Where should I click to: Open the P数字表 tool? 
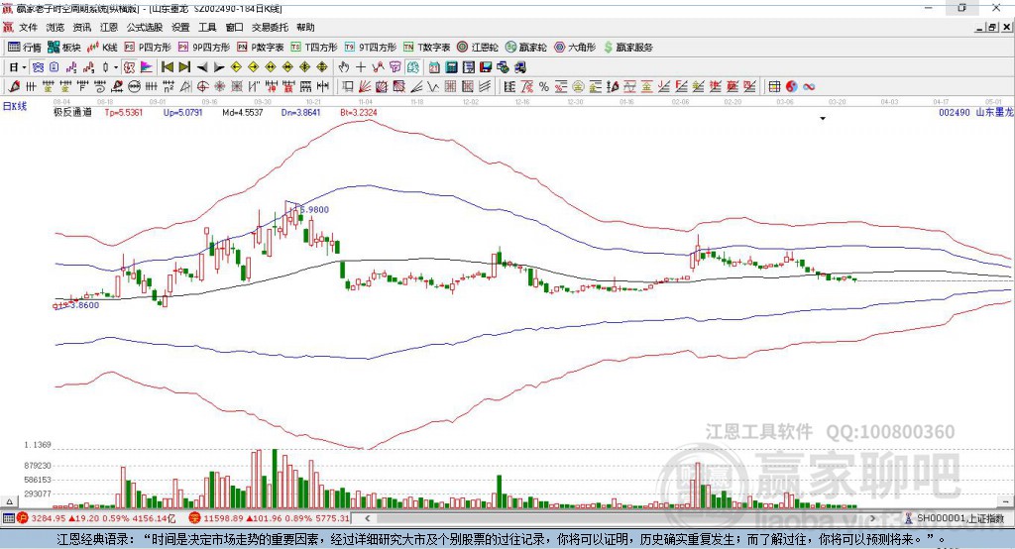(x=261, y=48)
